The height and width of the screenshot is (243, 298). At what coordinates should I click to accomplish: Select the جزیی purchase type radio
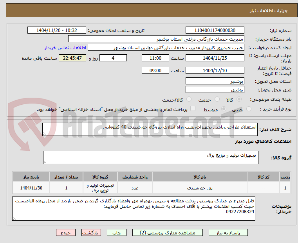249,109
